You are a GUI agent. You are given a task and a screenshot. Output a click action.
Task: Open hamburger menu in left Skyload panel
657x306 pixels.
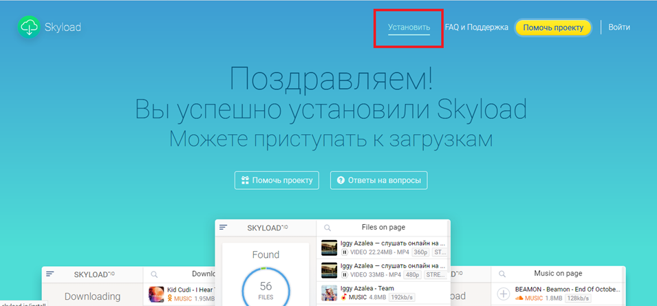pos(50,274)
